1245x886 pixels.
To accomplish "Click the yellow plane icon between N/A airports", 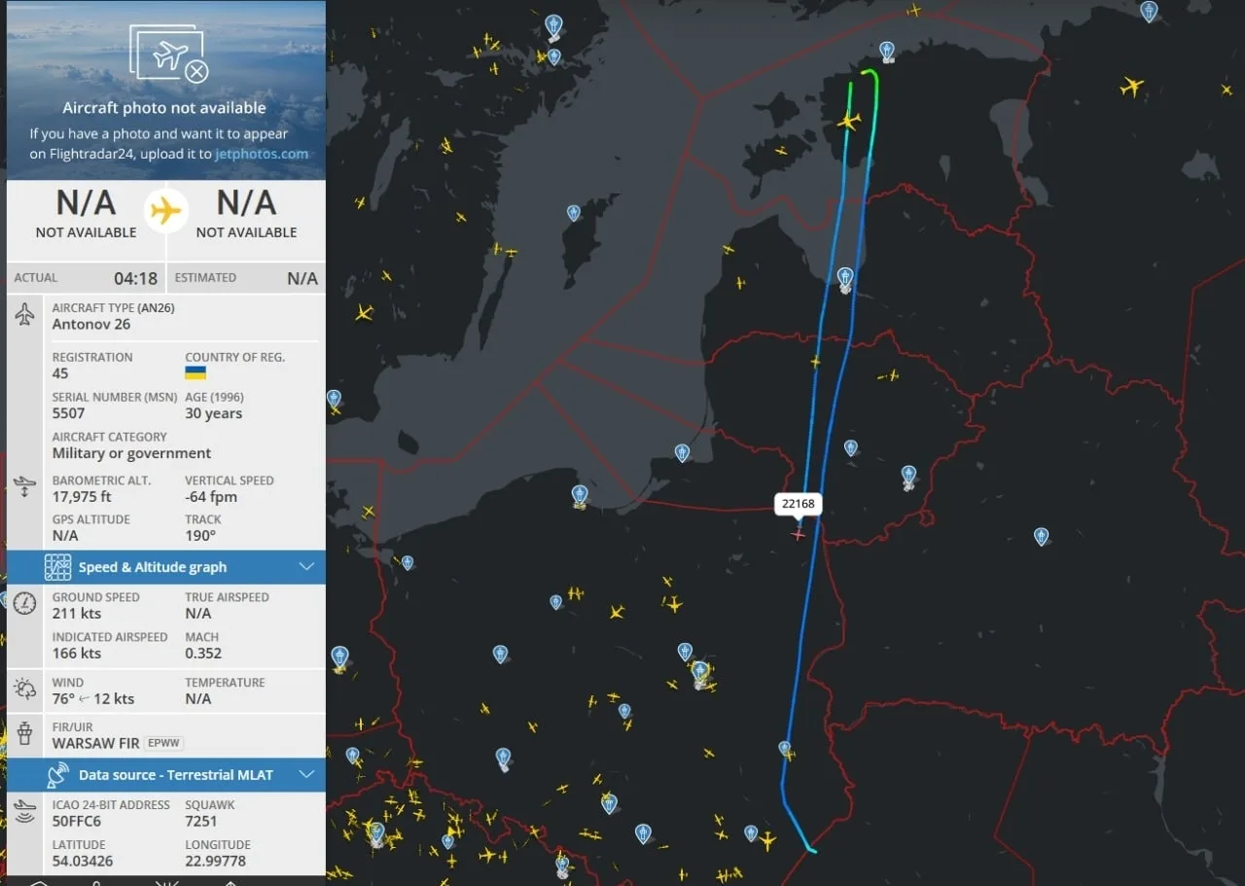I will 166,210.
